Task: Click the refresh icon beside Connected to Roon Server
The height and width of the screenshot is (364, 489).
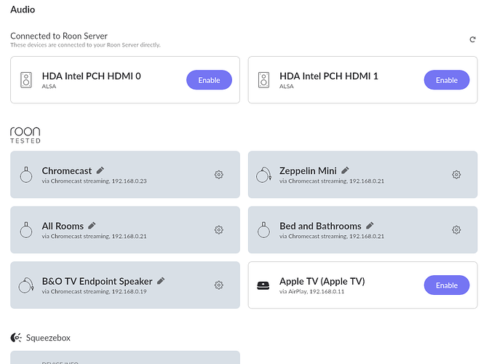Action: click(473, 39)
